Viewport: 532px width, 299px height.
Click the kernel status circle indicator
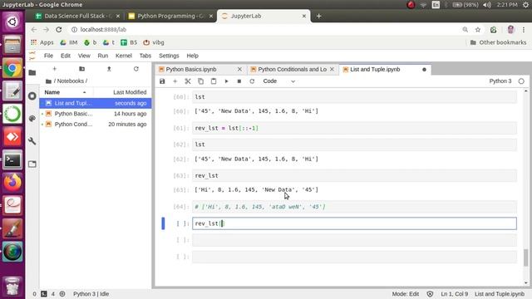click(521, 81)
